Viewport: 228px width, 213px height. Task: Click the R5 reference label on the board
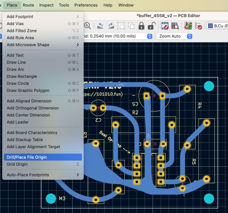point(194,161)
